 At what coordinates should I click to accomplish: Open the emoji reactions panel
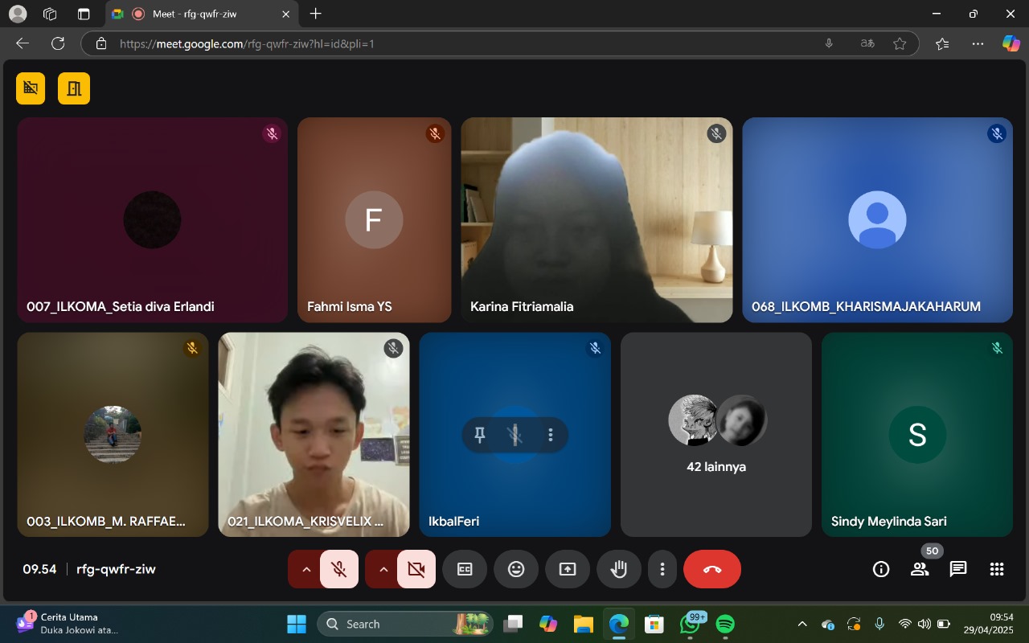click(x=516, y=569)
